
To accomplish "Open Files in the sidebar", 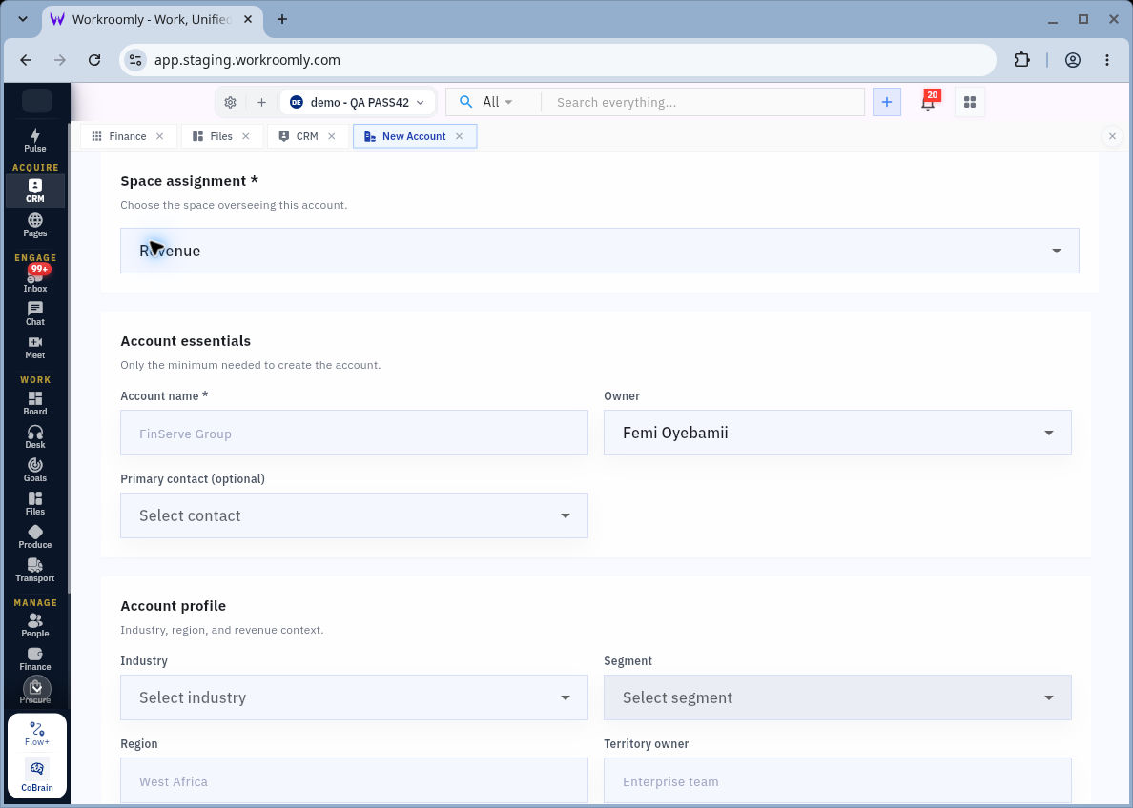I will (x=34, y=503).
